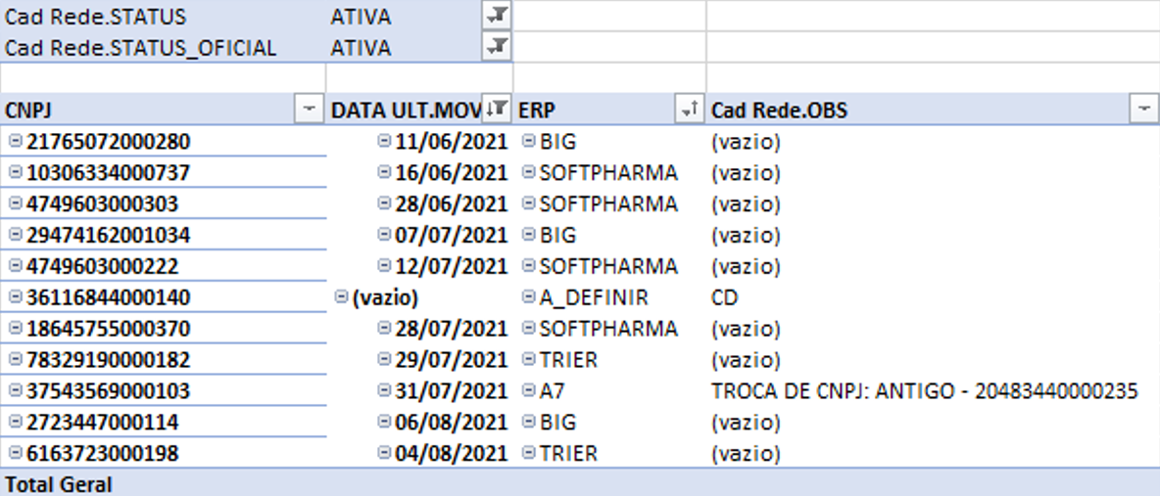Collapse the TRIER group for 29/07/2021
This screenshot has width=1160, height=496.
coord(529,360)
